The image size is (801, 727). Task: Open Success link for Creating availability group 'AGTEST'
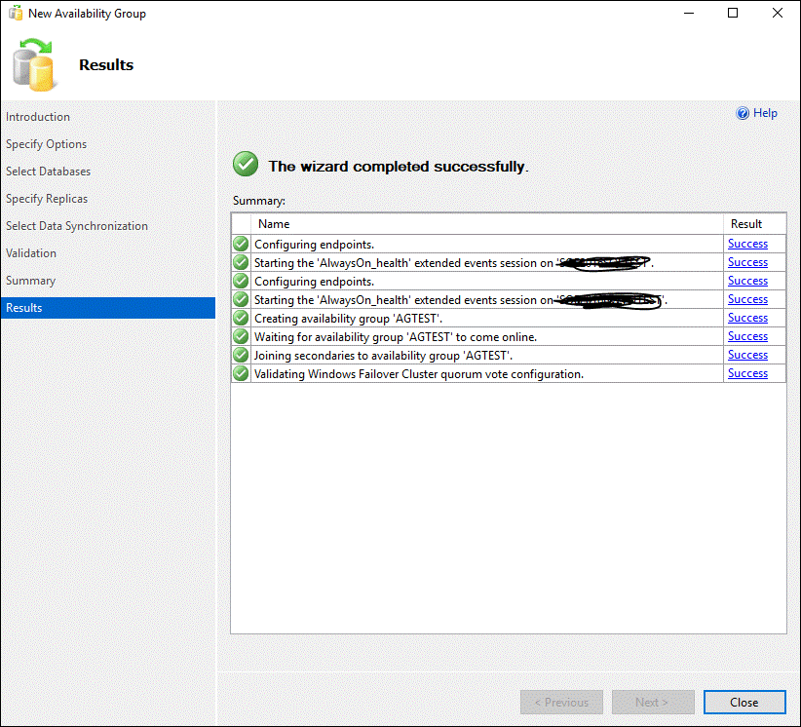click(747, 318)
